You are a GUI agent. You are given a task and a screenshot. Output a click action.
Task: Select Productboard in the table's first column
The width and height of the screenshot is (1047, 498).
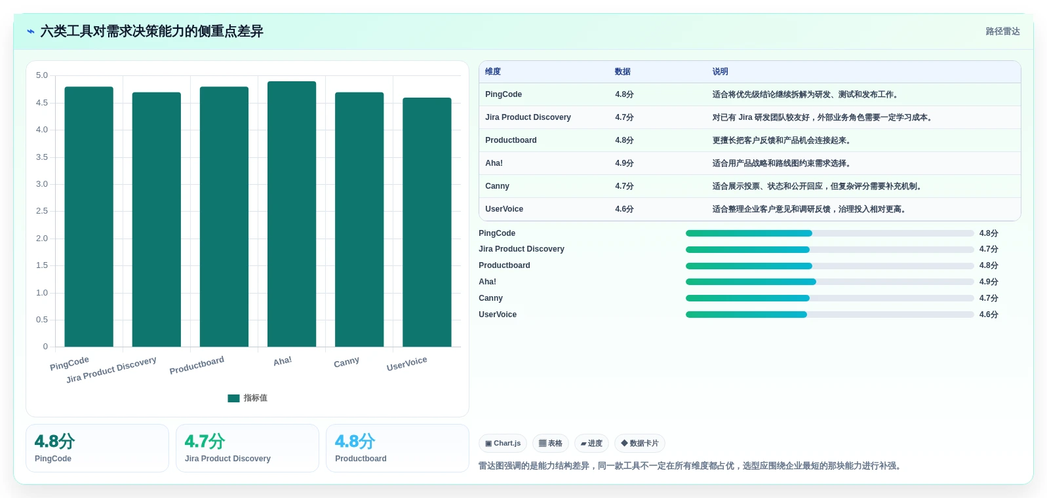click(511, 140)
